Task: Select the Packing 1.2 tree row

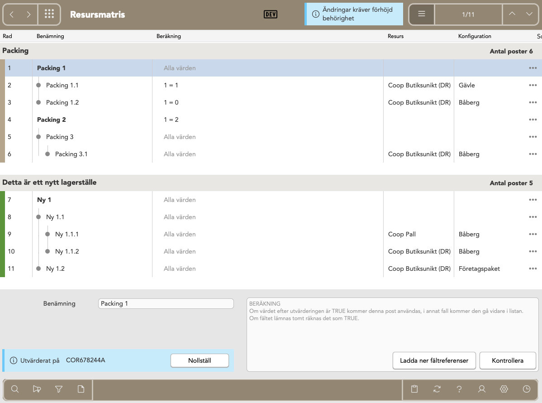Action: click(x=271, y=102)
